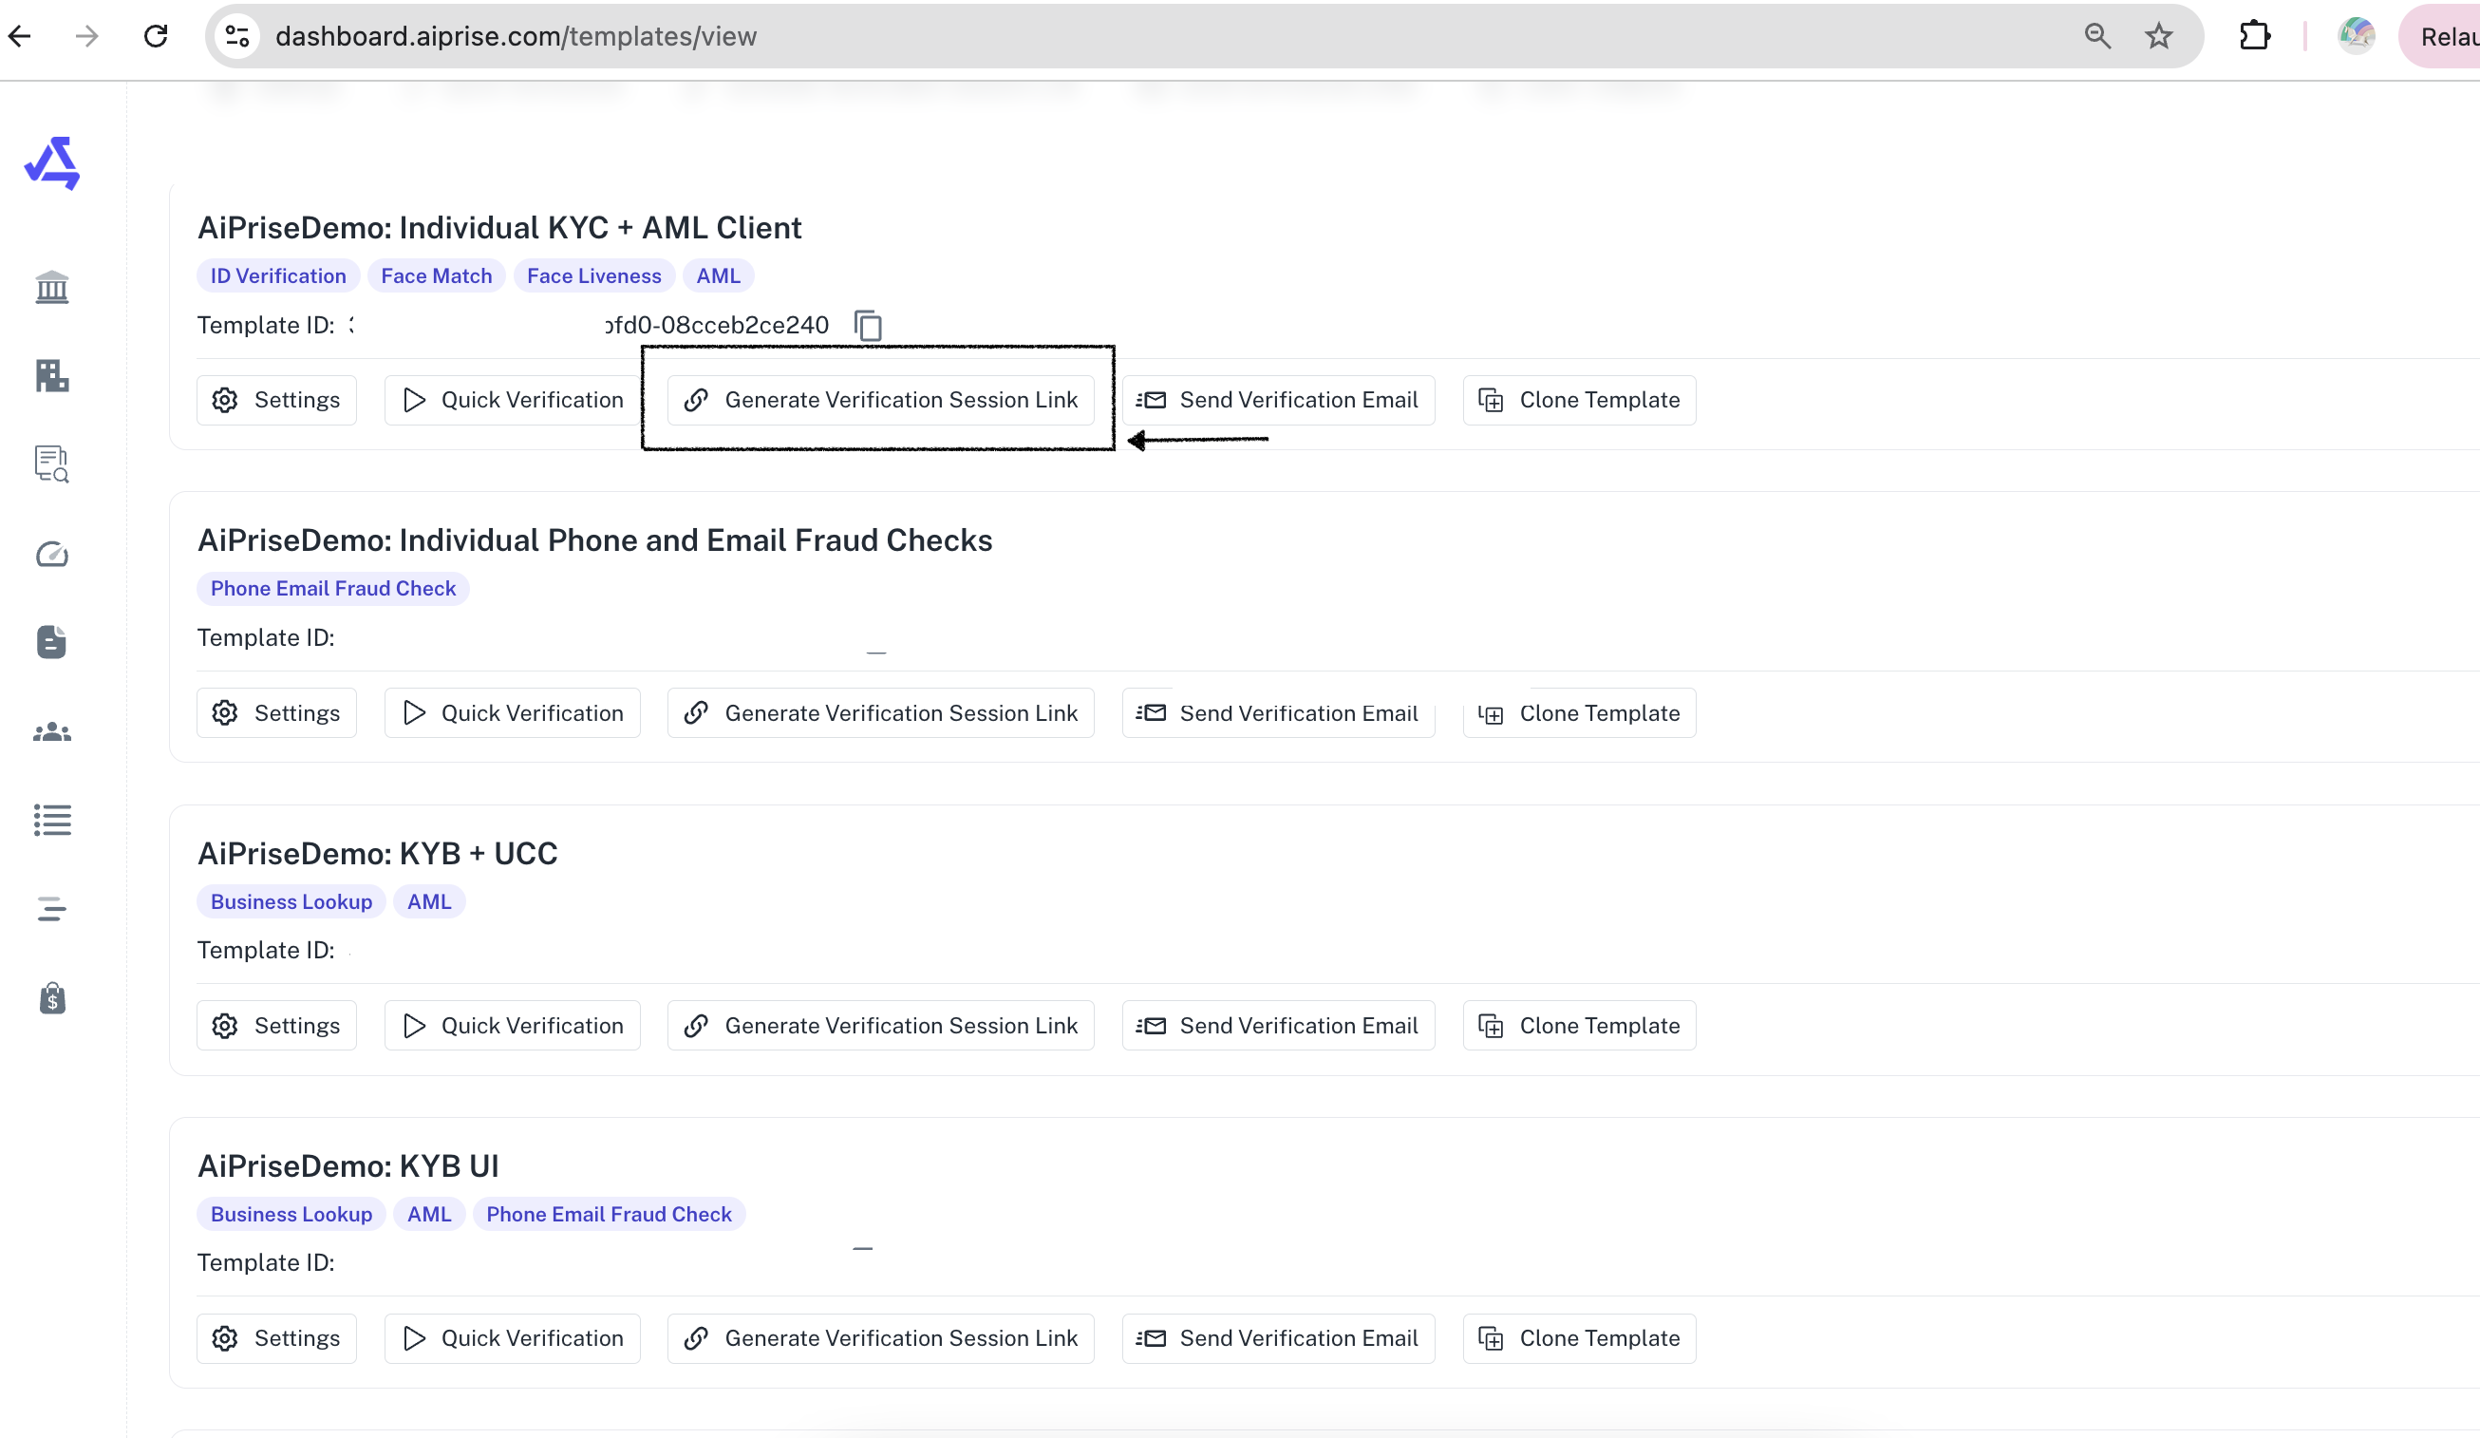The image size is (2480, 1438).
Task: Open the zoom magnifier in address bar
Action: click(2097, 36)
